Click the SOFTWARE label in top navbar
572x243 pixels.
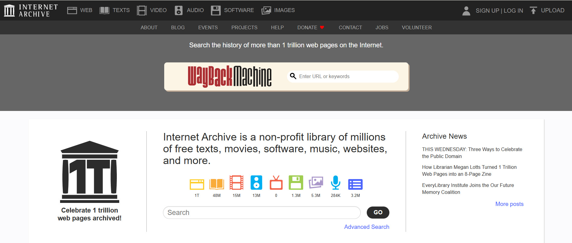(239, 10)
